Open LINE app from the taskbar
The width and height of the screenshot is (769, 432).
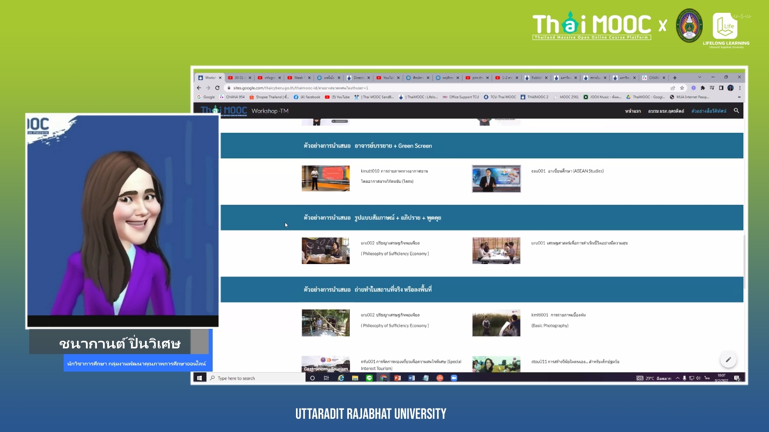(x=369, y=378)
